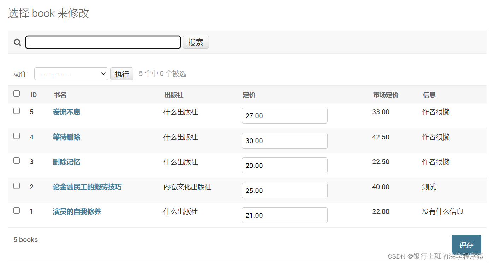The height and width of the screenshot is (263, 489).
Task: Click 作者很懒 in the 等待删除 row
Action: pos(436,137)
